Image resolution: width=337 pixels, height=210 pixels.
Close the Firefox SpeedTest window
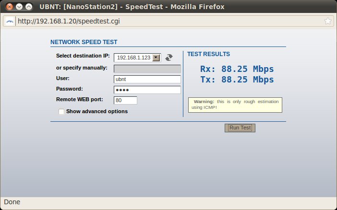coord(8,7)
